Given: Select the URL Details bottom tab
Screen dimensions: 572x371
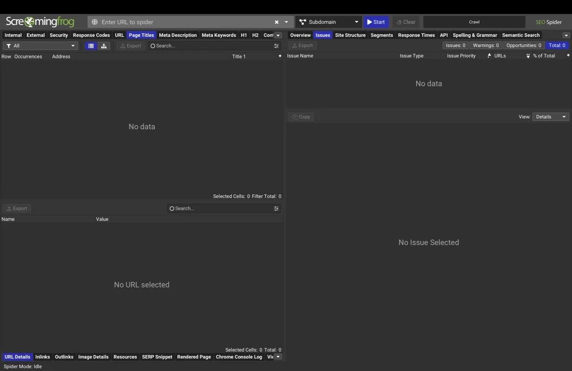Looking at the screenshot, I should coord(17,357).
